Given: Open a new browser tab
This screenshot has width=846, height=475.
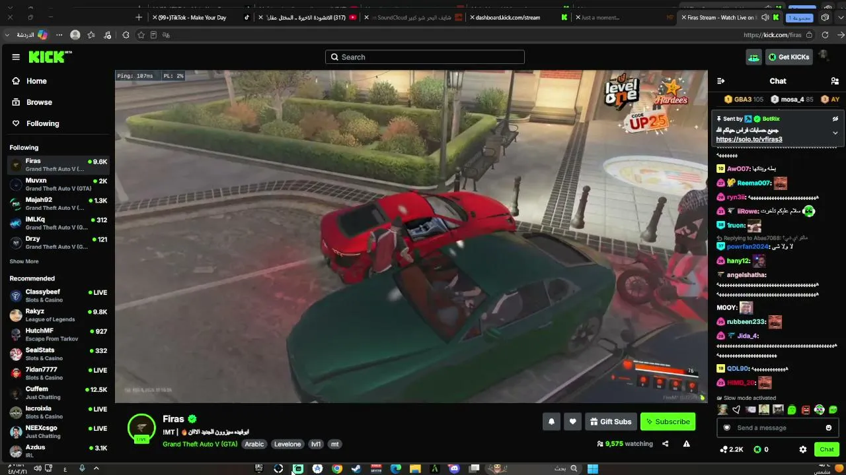Looking at the screenshot, I should coord(138,17).
